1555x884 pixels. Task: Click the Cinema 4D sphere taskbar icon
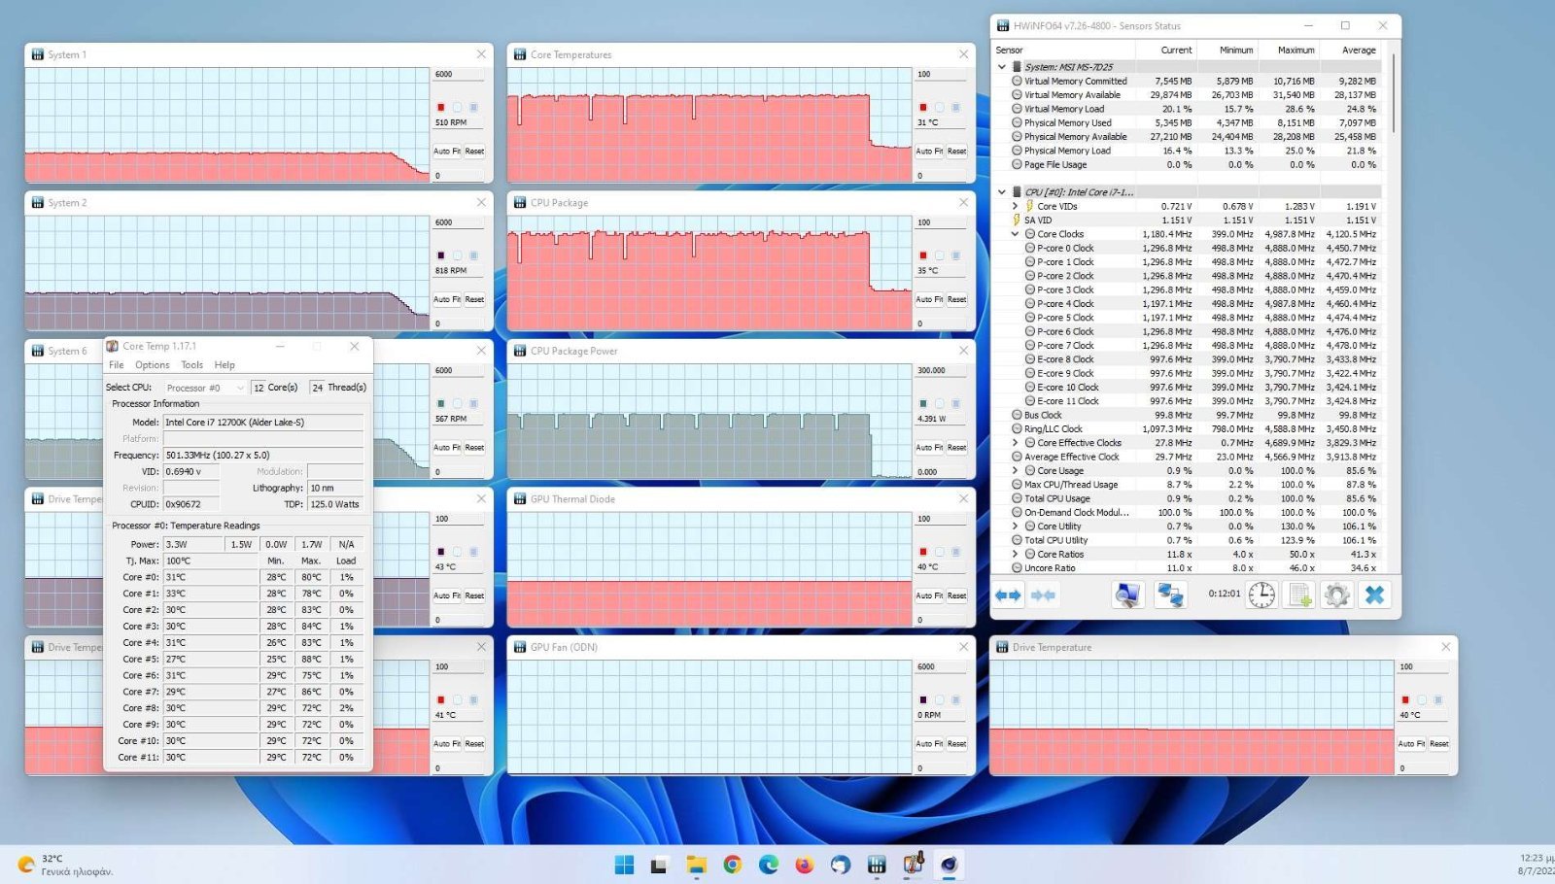click(949, 865)
